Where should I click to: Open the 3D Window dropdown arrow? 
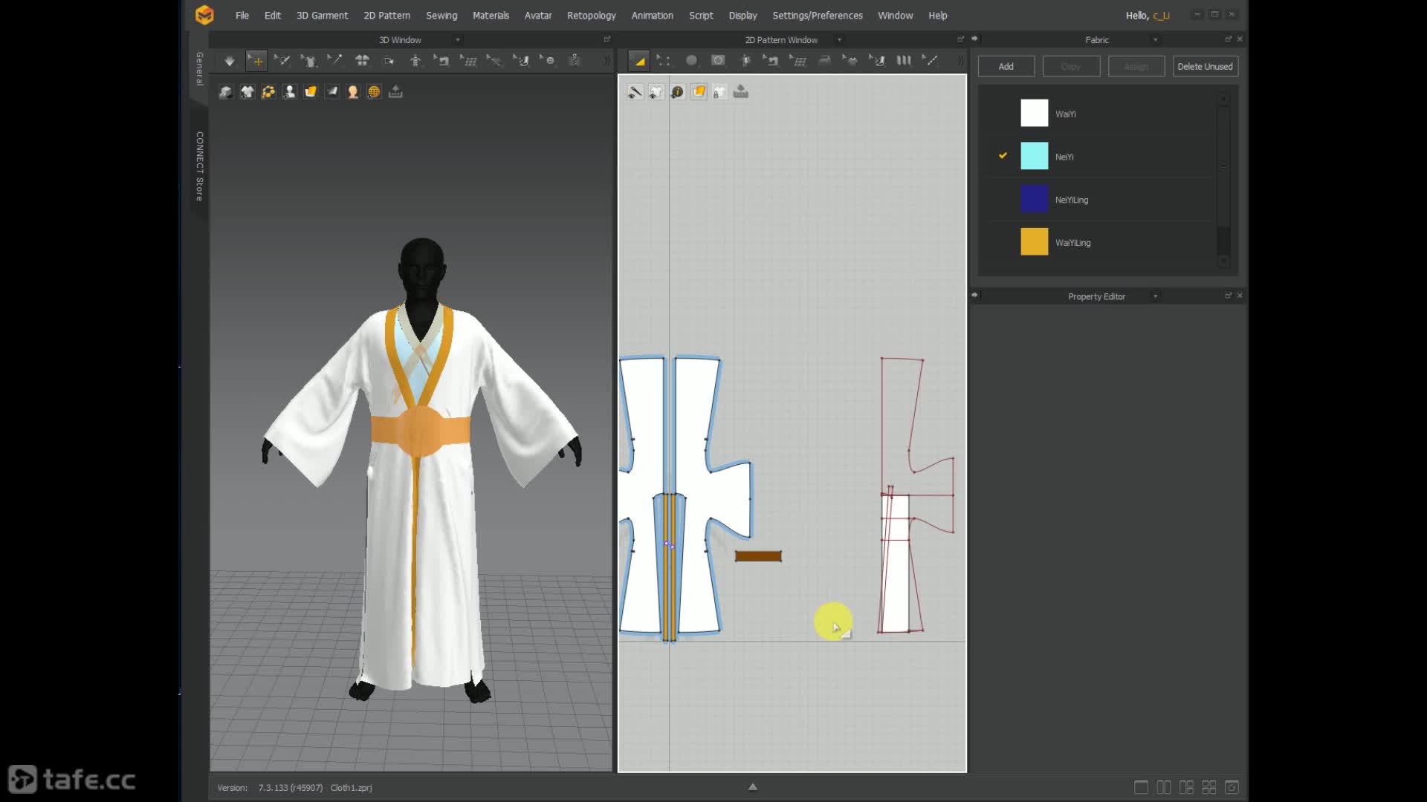[x=458, y=40]
